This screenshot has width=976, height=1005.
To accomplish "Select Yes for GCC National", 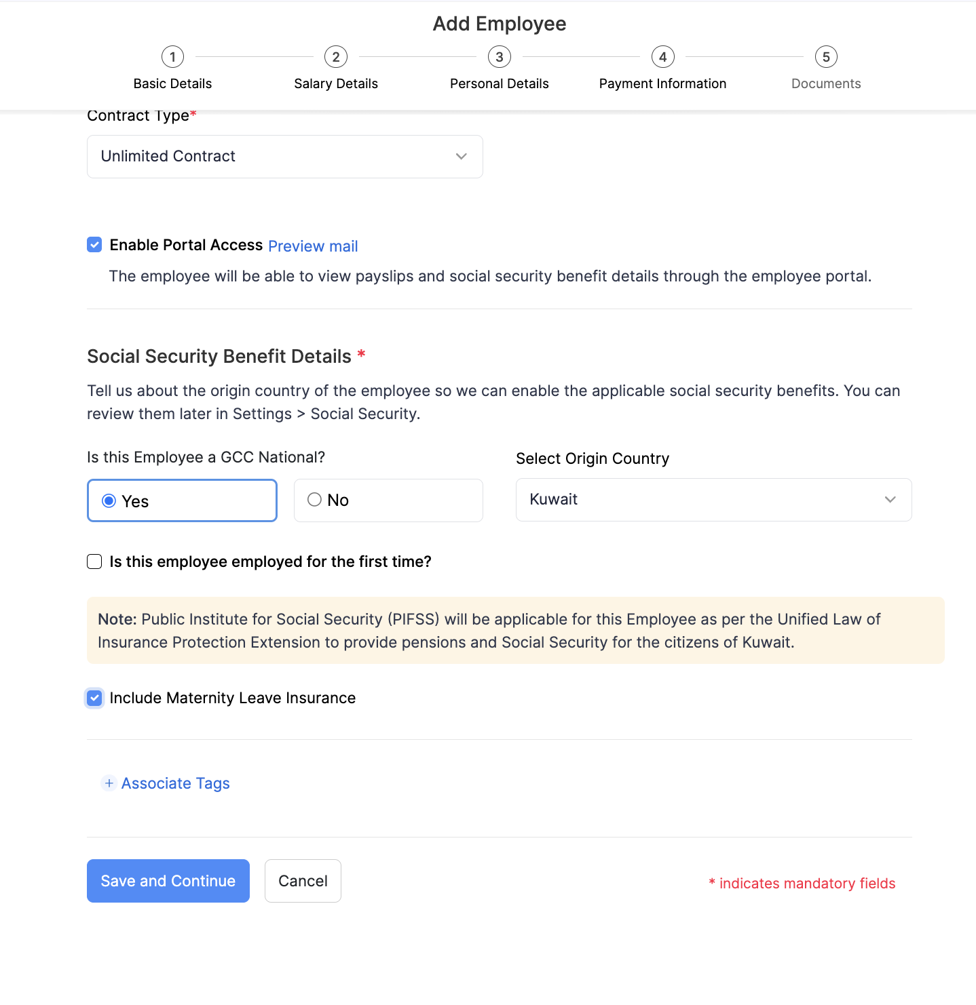I will 109,501.
